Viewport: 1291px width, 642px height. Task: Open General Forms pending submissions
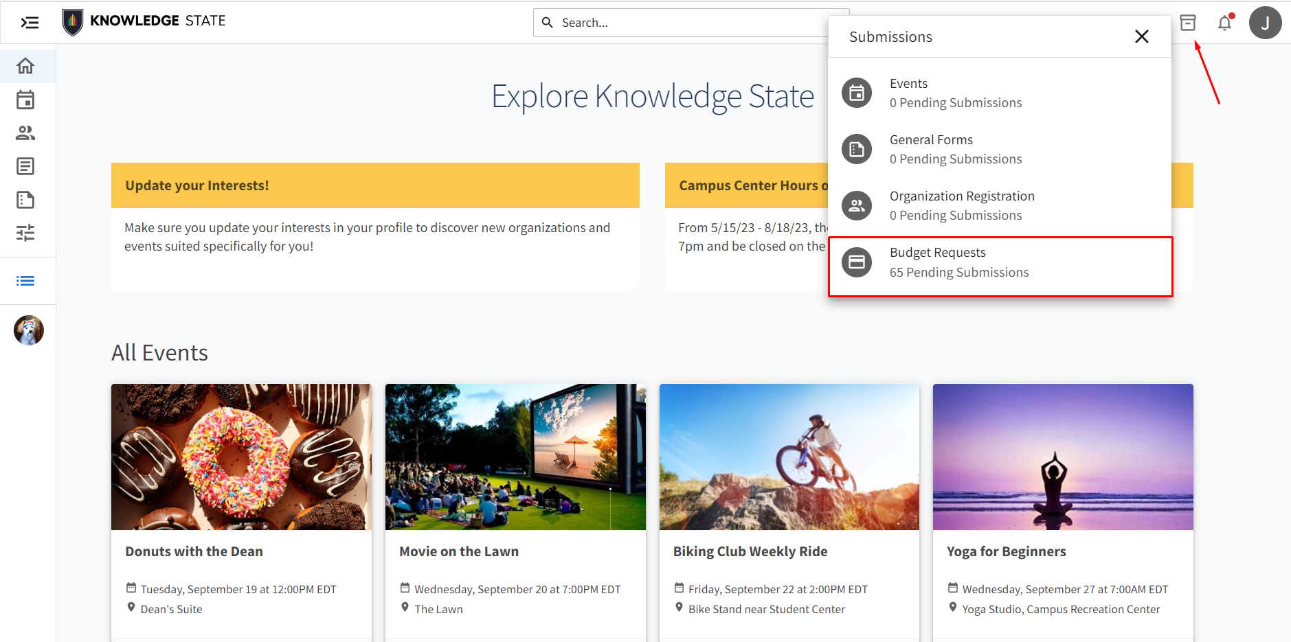pyautogui.click(x=1000, y=149)
